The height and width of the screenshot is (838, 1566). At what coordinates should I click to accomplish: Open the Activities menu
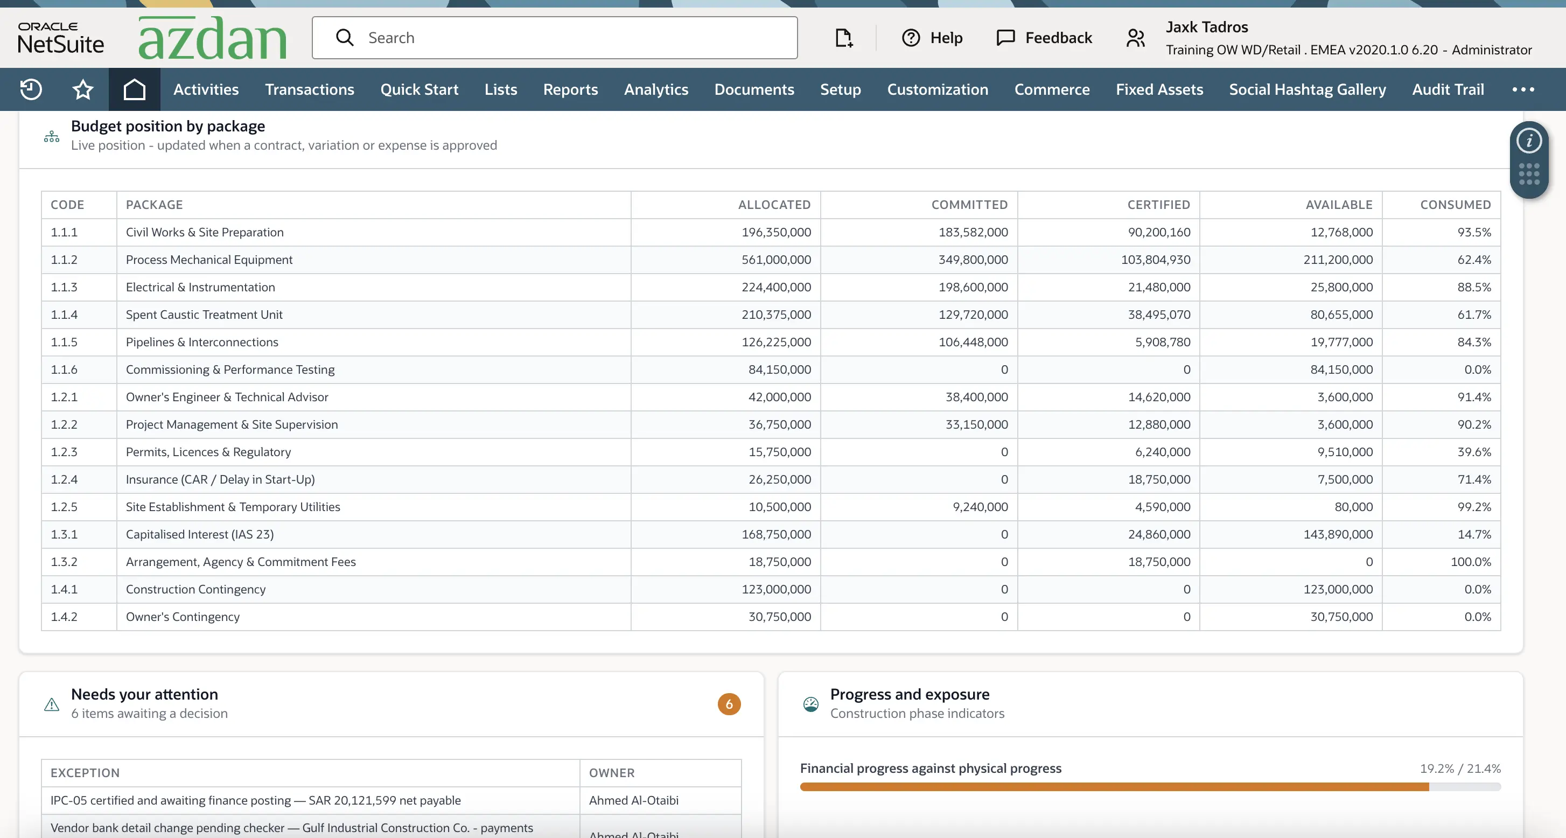pyautogui.click(x=206, y=89)
